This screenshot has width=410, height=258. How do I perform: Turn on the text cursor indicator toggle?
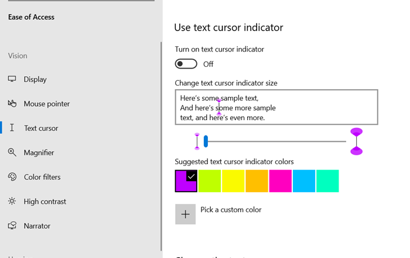tap(186, 63)
